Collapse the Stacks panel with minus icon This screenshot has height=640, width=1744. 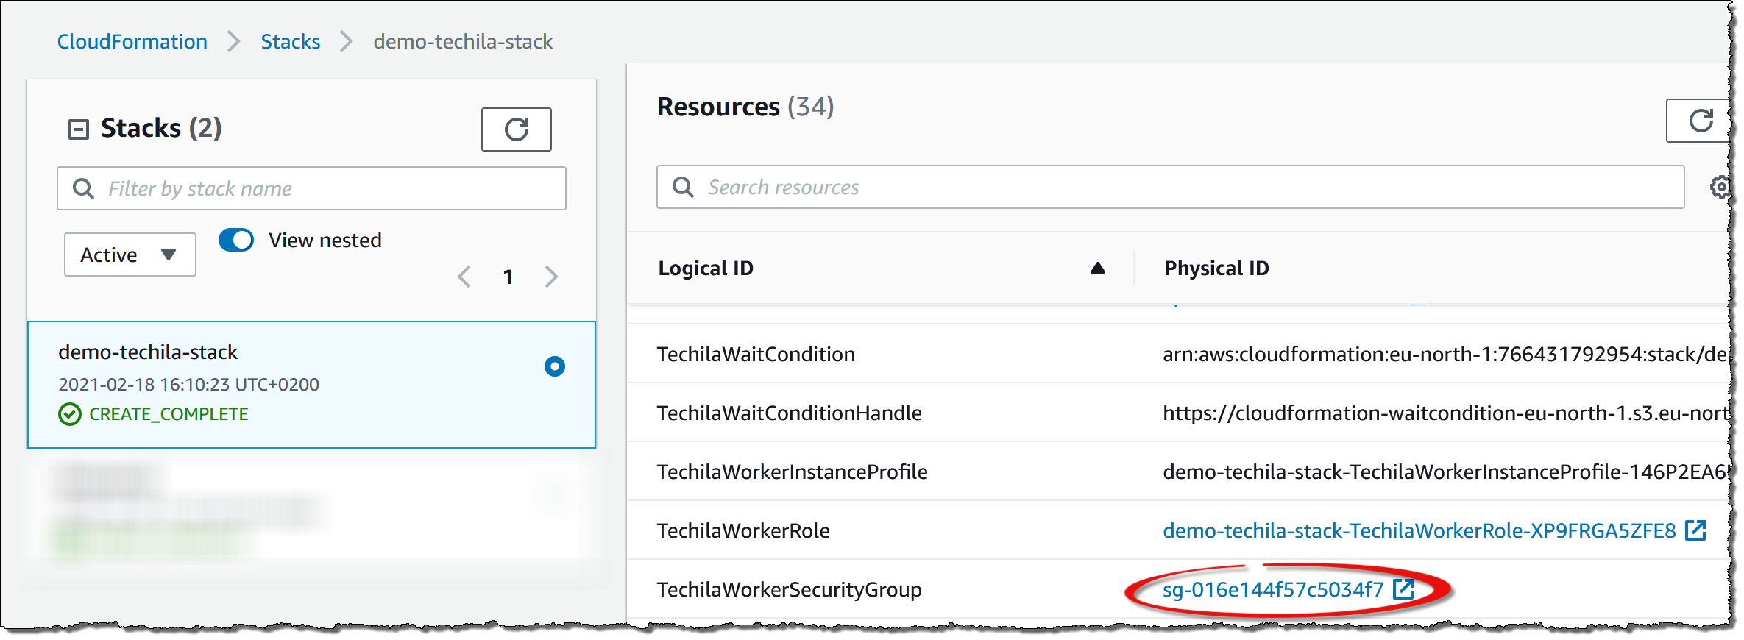tap(78, 129)
